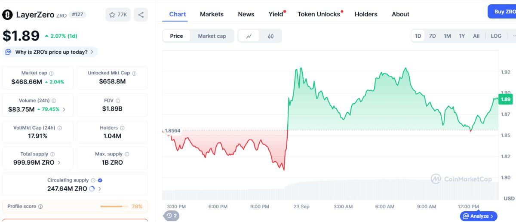Viewport: 516px width, 222px height.
Task: Click the Profile score info icon
Action: tap(40, 207)
